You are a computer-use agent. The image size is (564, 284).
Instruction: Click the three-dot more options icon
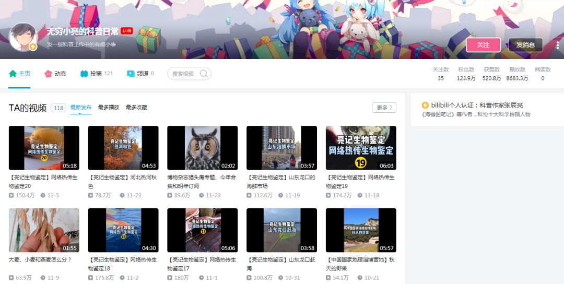(x=557, y=45)
